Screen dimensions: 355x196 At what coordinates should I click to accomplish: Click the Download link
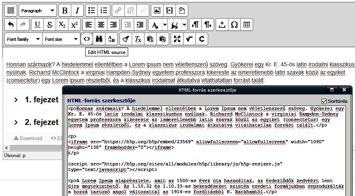(x=28, y=138)
